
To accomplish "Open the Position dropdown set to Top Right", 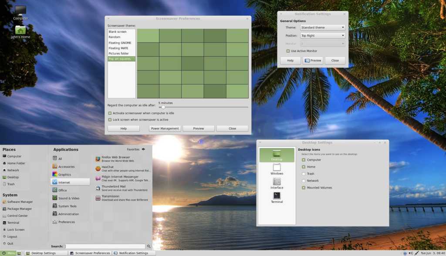I will [x=322, y=36].
